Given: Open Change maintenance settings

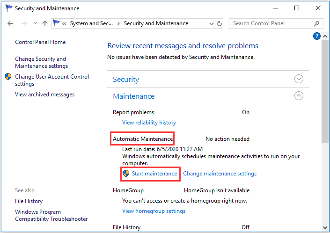Looking at the screenshot, I should (x=220, y=174).
